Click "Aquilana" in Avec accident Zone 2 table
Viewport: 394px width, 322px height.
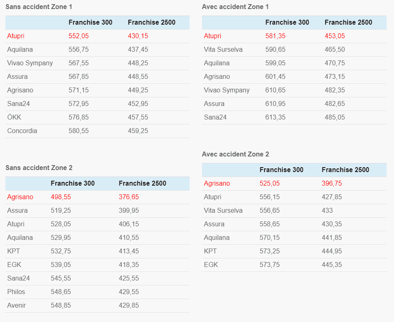point(217,238)
